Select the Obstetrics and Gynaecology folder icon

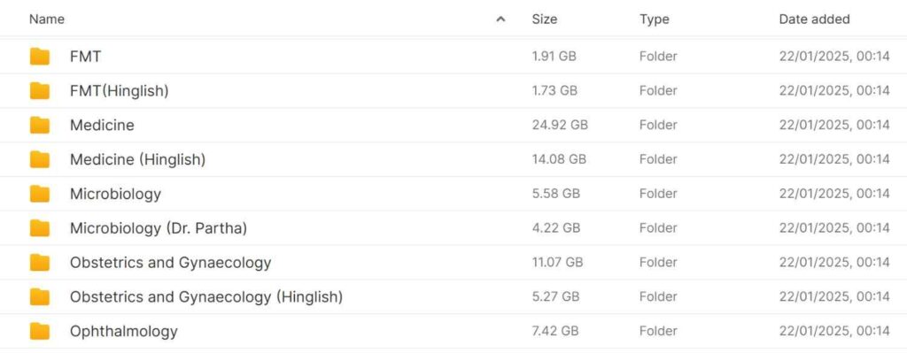click(x=40, y=262)
